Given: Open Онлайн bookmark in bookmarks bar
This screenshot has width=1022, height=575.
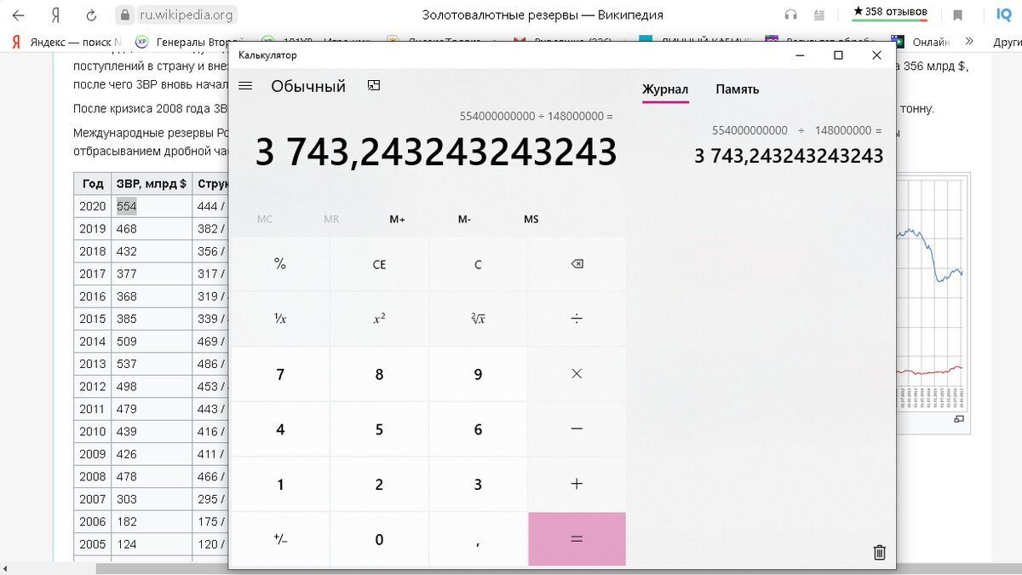Looking at the screenshot, I should [x=921, y=41].
